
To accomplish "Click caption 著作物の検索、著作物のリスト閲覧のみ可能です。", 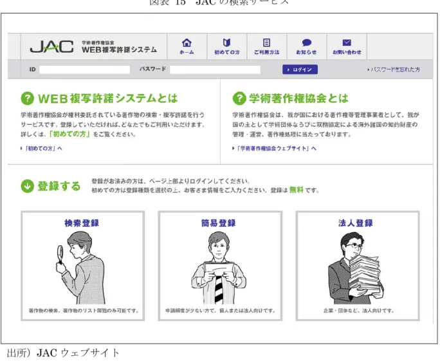I will click(84, 310).
